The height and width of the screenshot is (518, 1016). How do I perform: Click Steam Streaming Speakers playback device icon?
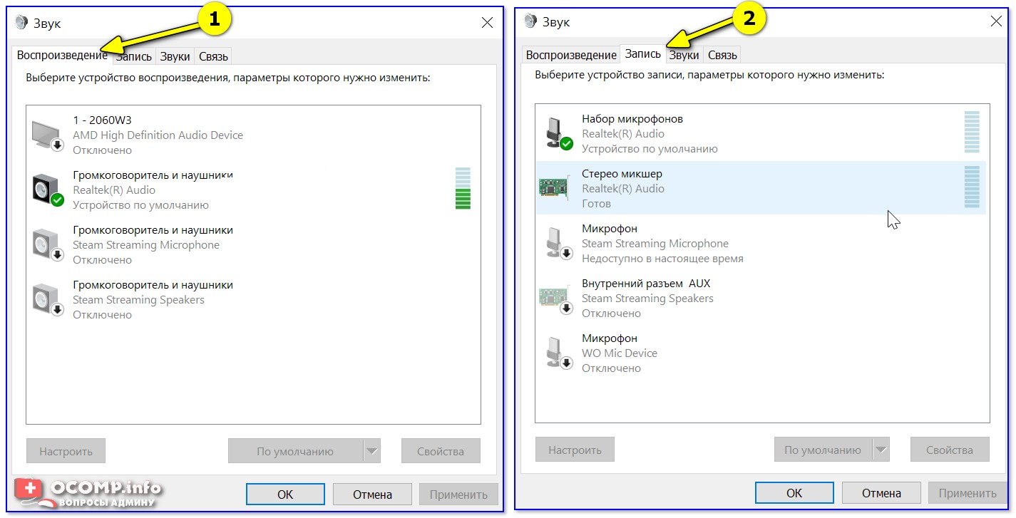(48, 300)
